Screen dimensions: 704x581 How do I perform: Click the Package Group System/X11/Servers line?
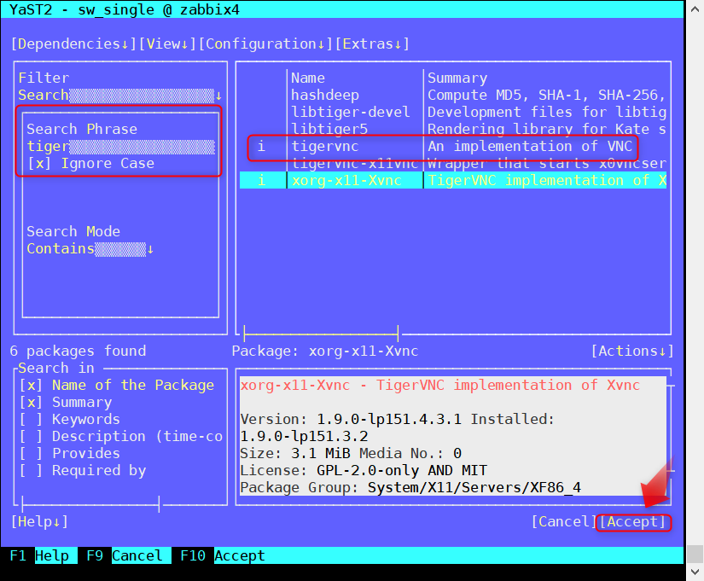click(410, 488)
